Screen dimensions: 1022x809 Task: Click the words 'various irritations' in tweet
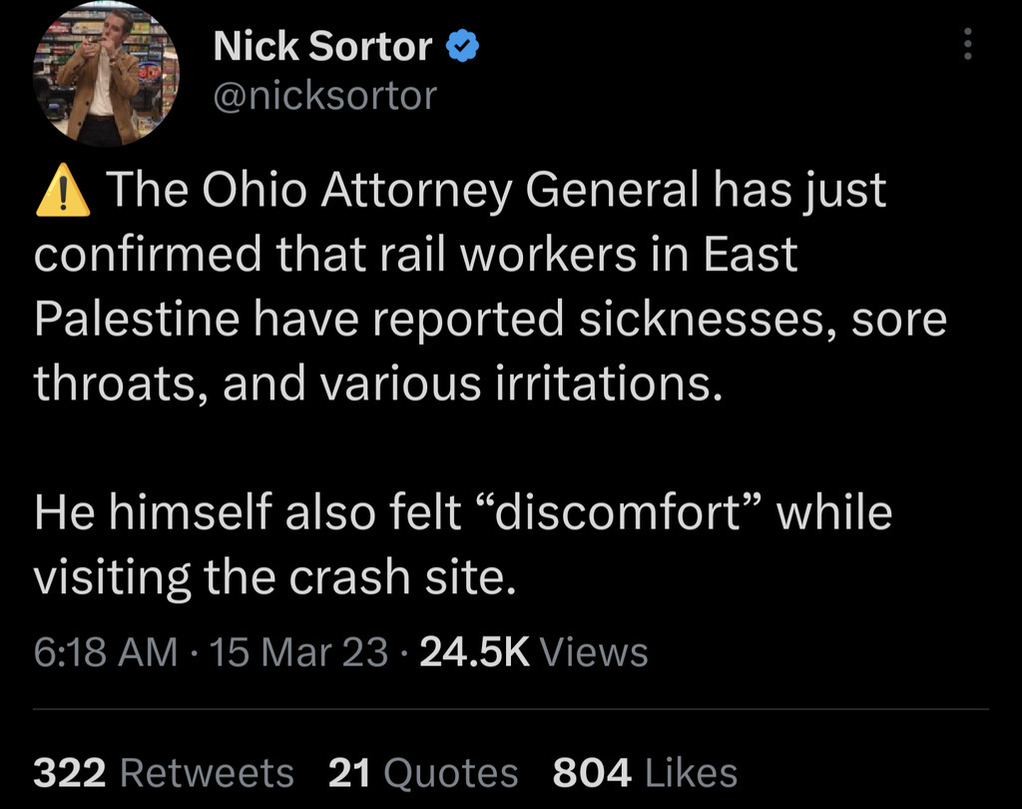click(x=521, y=384)
